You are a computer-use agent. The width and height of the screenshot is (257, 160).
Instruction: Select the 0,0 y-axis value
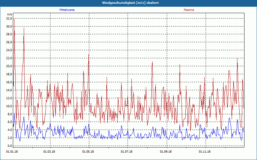click(10, 146)
